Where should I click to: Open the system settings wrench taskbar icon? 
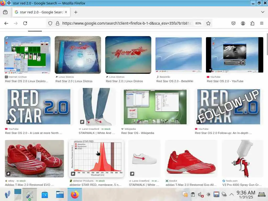click(30, 194)
